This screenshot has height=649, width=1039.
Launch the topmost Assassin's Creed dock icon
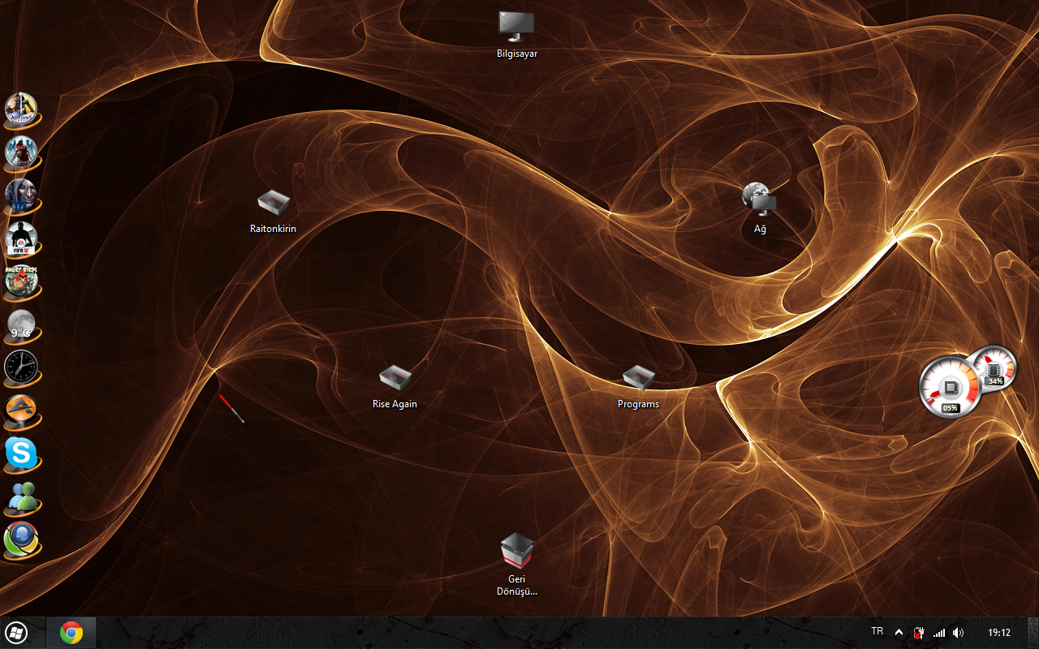coord(21,108)
